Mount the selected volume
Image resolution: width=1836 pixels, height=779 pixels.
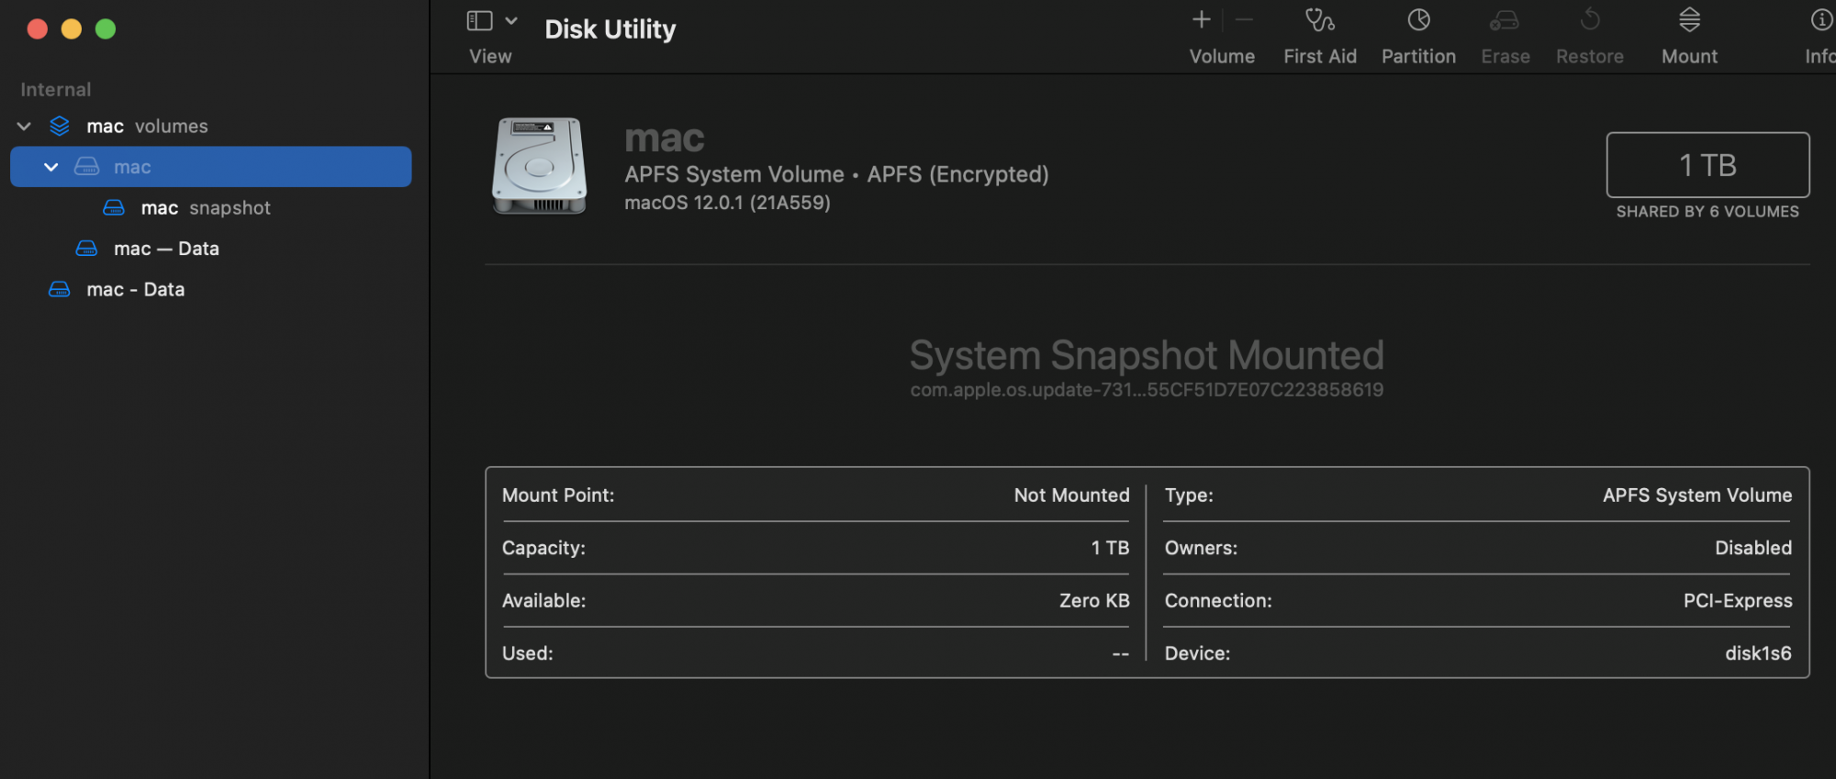pos(1689,19)
